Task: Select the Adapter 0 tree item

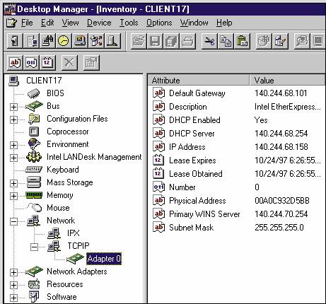Action: click(104, 259)
